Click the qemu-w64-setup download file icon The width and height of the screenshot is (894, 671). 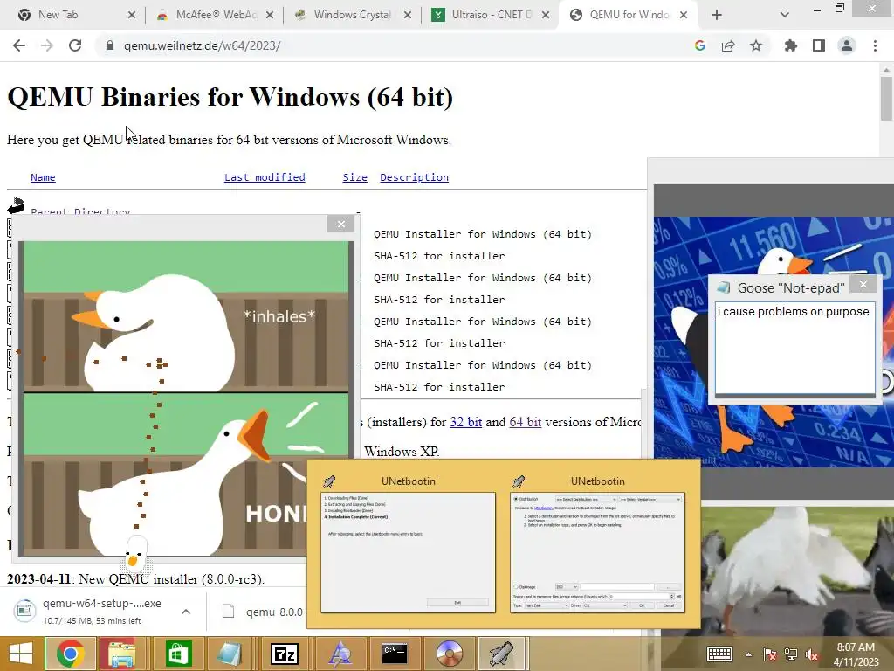coord(24,611)
